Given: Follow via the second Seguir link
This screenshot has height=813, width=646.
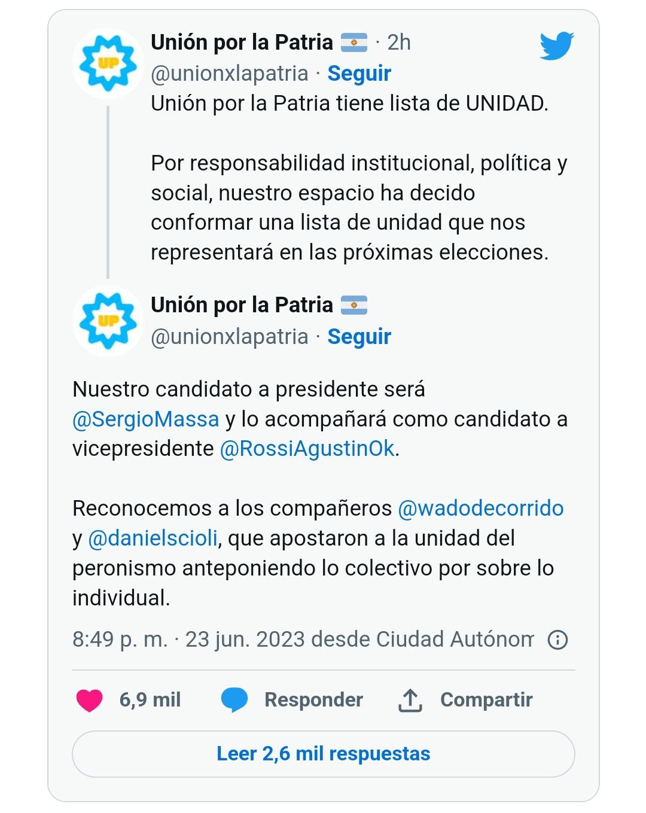Looking at the screenshot, I should coord(359,337).
